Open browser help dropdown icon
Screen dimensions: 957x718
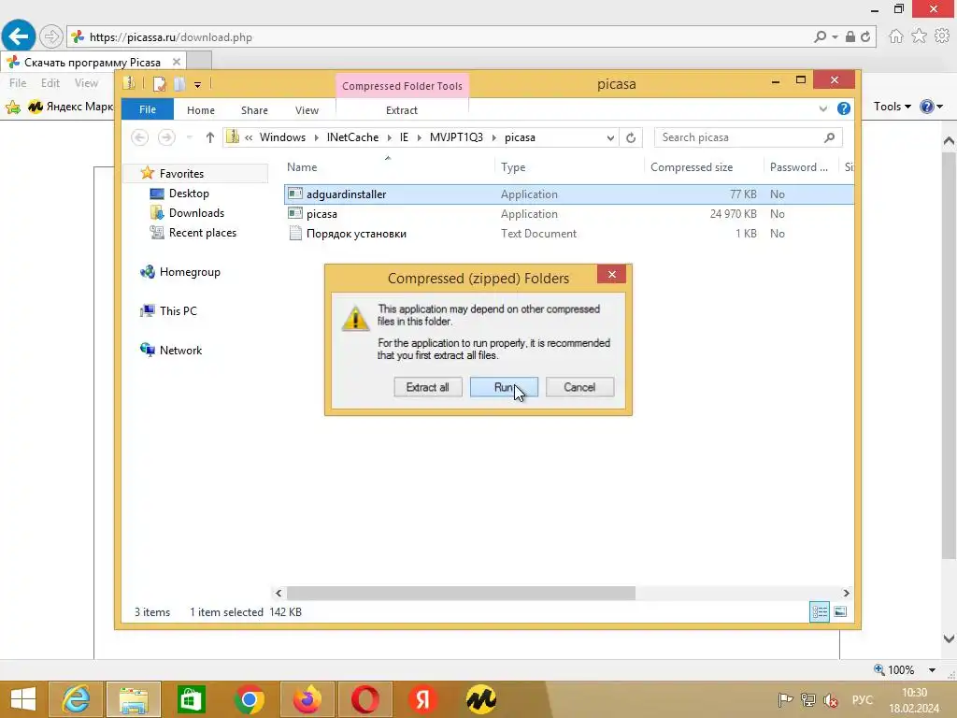[931, 107]
